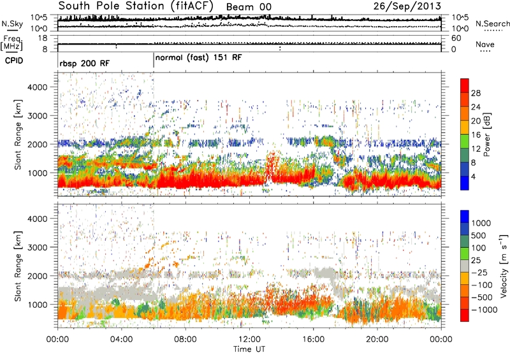Click the '-25' velocity tick label
The width and height of the screenshot is (510, 353).
[x=479, y=273]
